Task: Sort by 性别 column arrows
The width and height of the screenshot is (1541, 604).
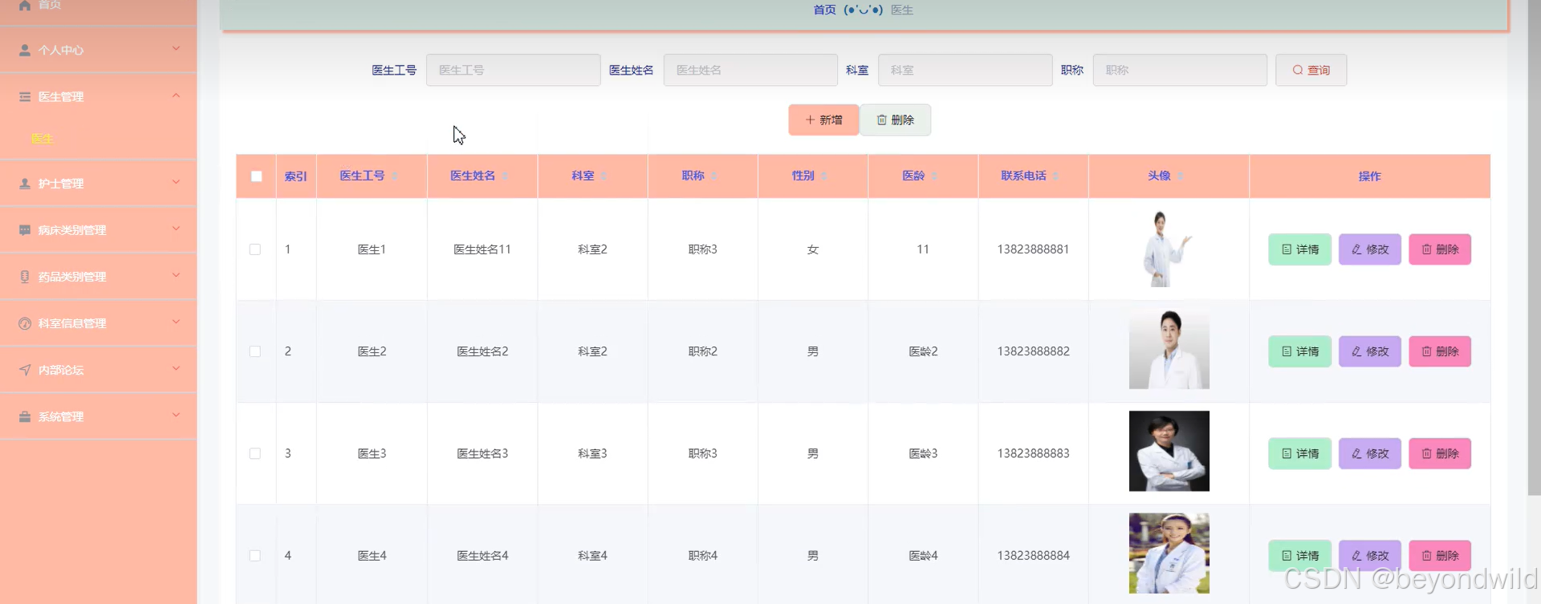Action: point(823,176)
